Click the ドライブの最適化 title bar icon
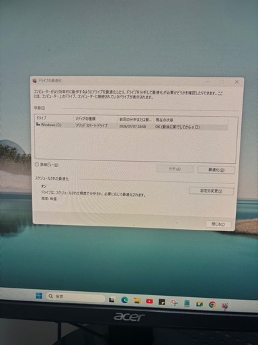The image size is (258, 345). tap(34, 81)
